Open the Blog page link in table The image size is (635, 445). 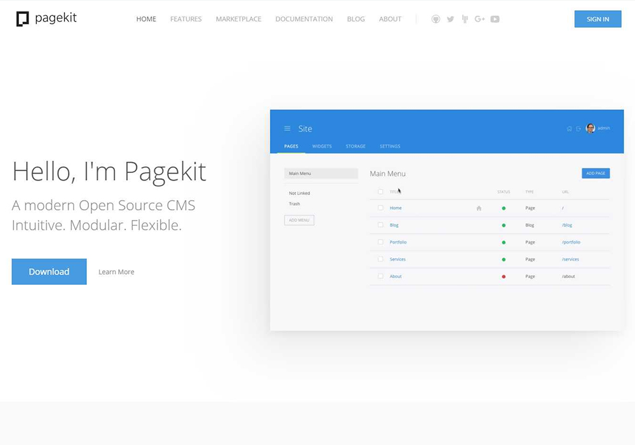tap(394, 225)
